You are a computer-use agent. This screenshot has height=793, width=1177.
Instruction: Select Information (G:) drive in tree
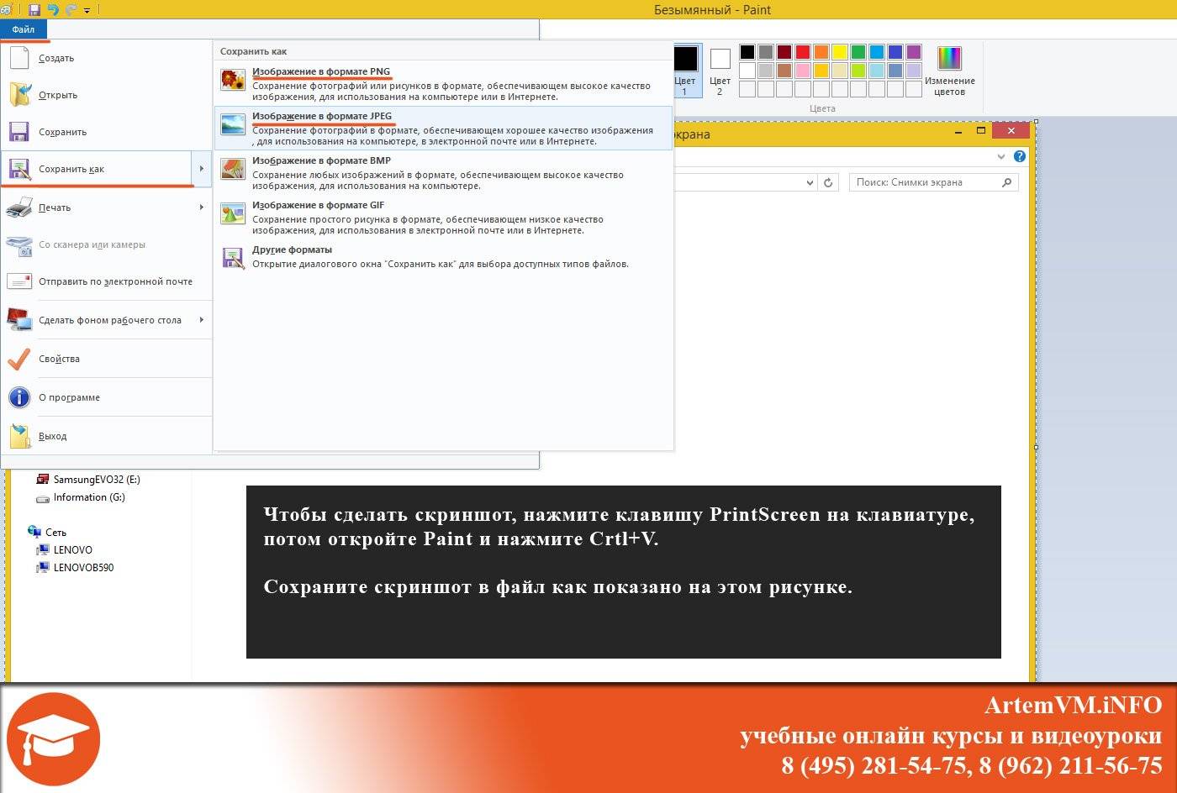point(81,497)
